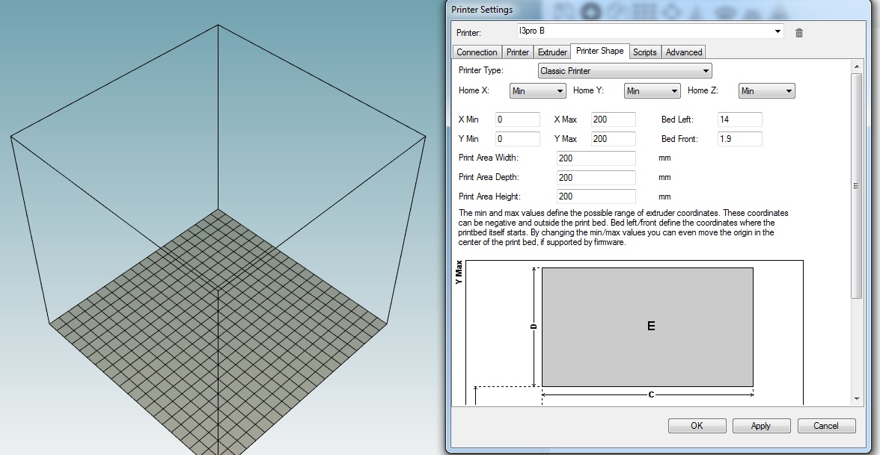The image size is (880, 455).
Task: Open the Printer selection dropdown
Action: 650,31
